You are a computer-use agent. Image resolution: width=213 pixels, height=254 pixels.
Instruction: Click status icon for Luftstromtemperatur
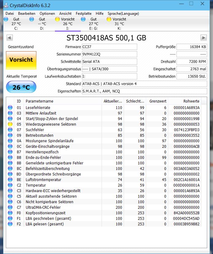pos(10,179)
